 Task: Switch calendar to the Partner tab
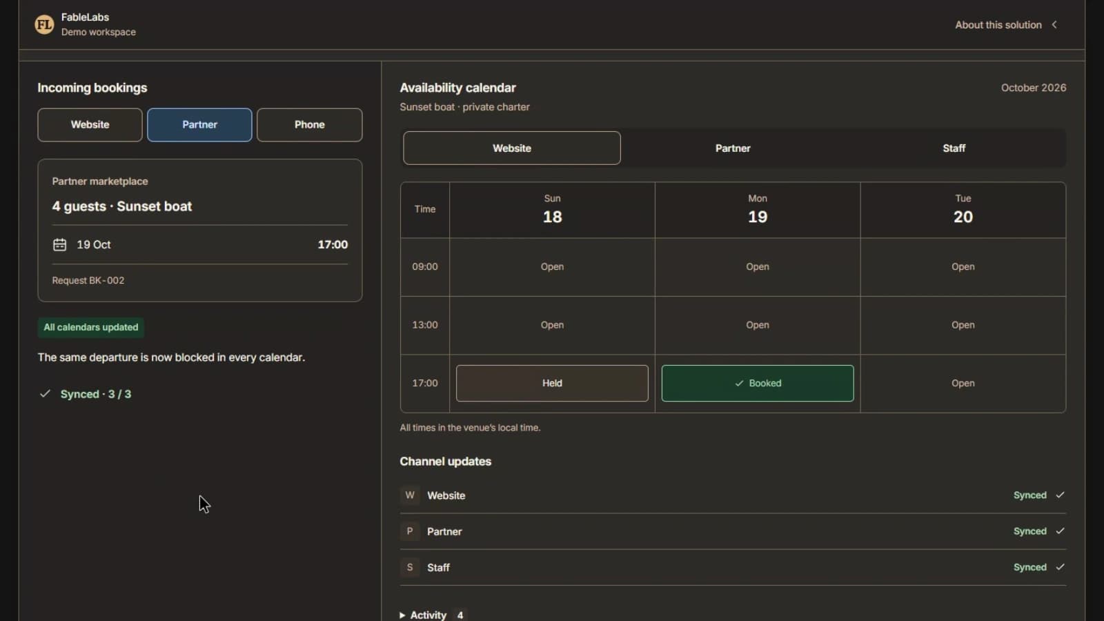tap(733, 148)
